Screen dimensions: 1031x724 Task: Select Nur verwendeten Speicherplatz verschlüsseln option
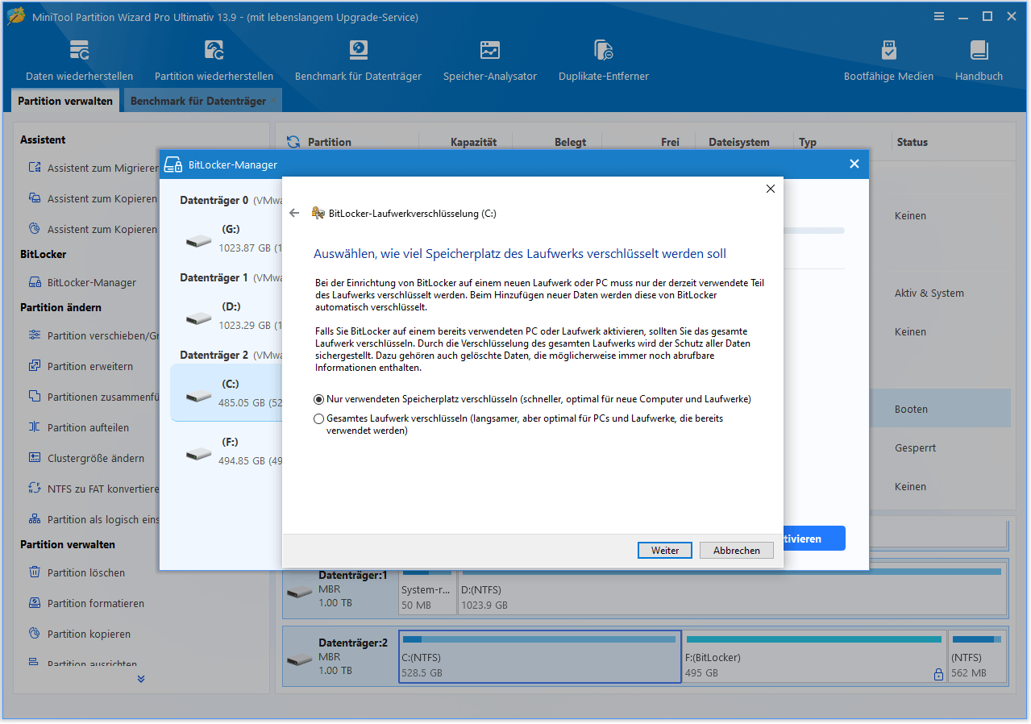[x=319, y=399]
